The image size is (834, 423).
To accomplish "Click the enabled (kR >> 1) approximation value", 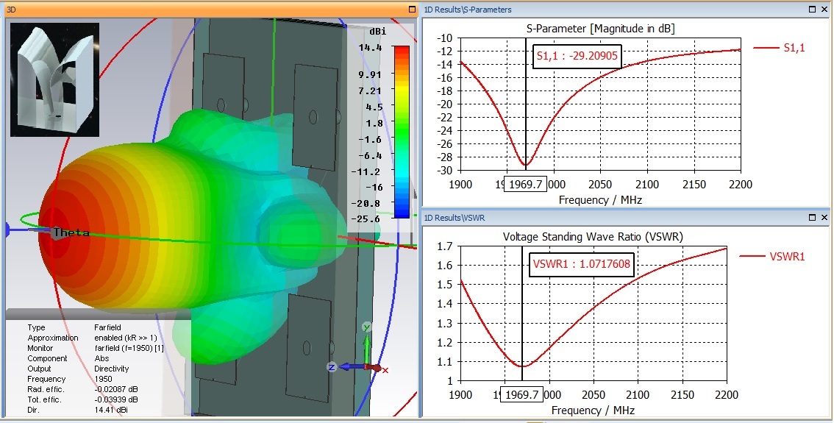I will [126, 338].
